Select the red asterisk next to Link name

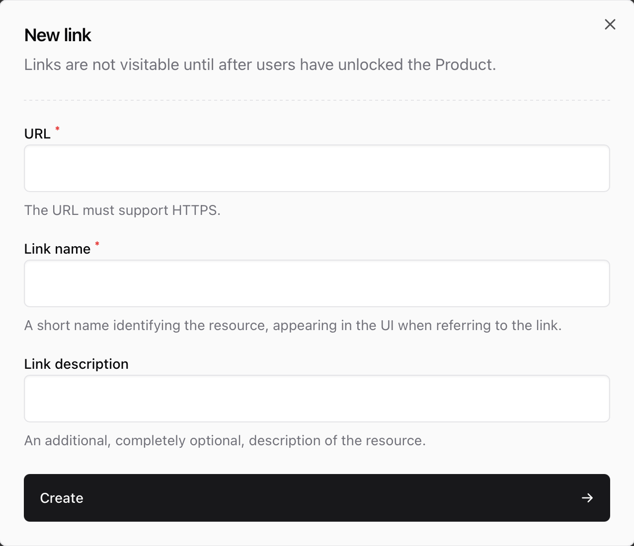click(97, 244)
